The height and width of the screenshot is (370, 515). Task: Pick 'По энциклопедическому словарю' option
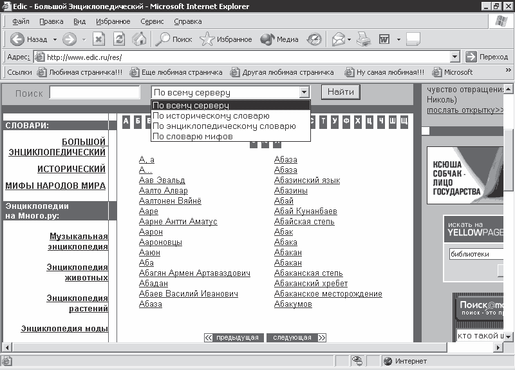tap(224, 126)
